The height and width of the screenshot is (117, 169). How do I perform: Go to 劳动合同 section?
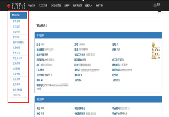coord(16,32)
